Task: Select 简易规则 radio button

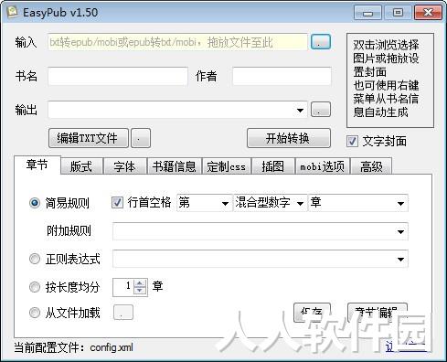Action: [x=35, y=203]
